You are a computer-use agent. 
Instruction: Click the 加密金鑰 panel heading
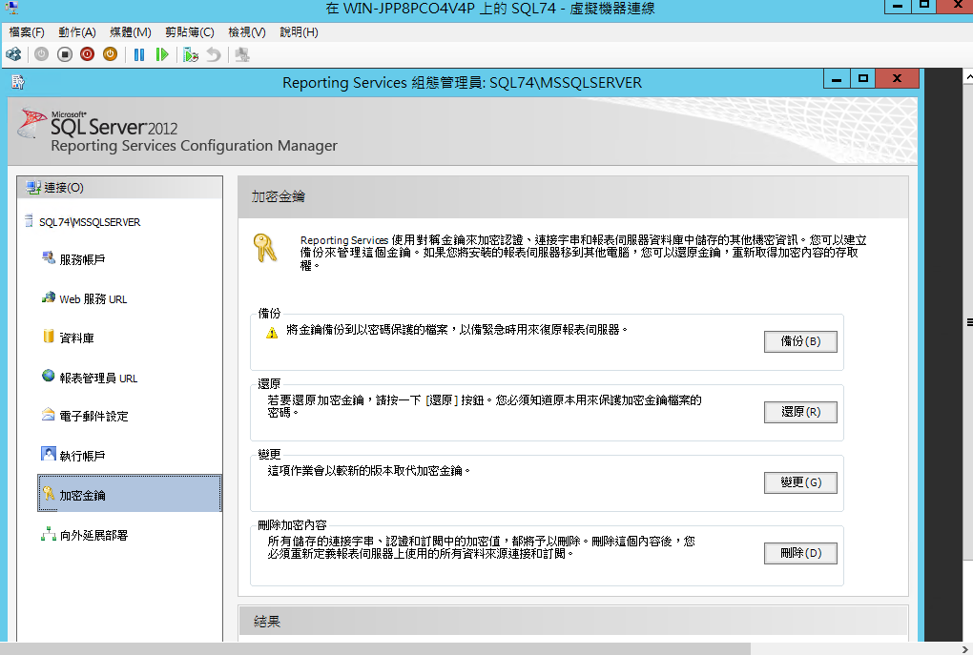click(278, 196)
